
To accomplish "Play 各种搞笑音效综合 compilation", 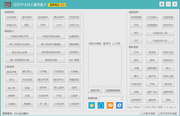I will point(51,52).
